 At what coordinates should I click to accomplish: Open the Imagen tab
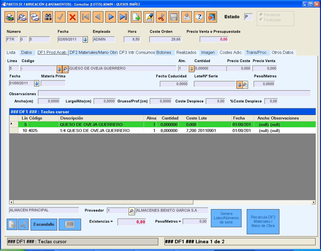[x=208, y=53]
